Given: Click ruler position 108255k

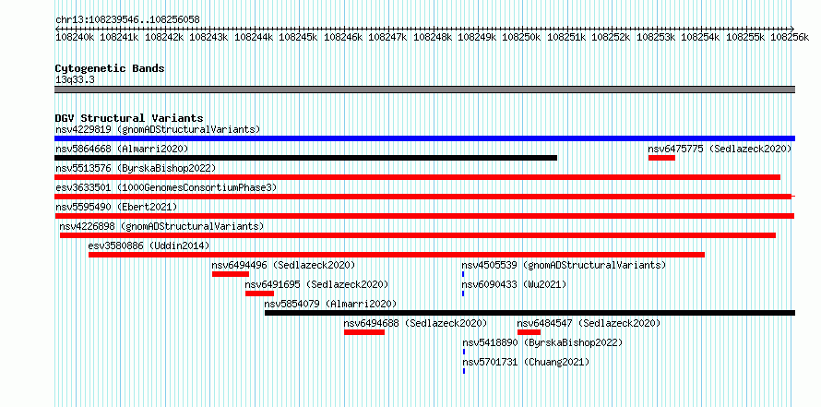Looking at the screenshot, I should pyautogui.click(x=746, y=37).
